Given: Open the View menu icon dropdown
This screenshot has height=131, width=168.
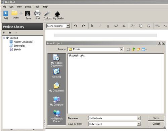Looking at the screenshot, I should [144, 49].
